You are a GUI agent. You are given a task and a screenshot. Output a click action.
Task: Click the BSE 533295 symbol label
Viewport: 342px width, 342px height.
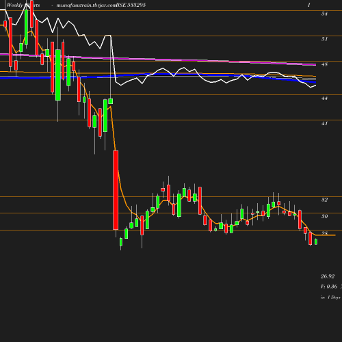[x=131, y=5]
